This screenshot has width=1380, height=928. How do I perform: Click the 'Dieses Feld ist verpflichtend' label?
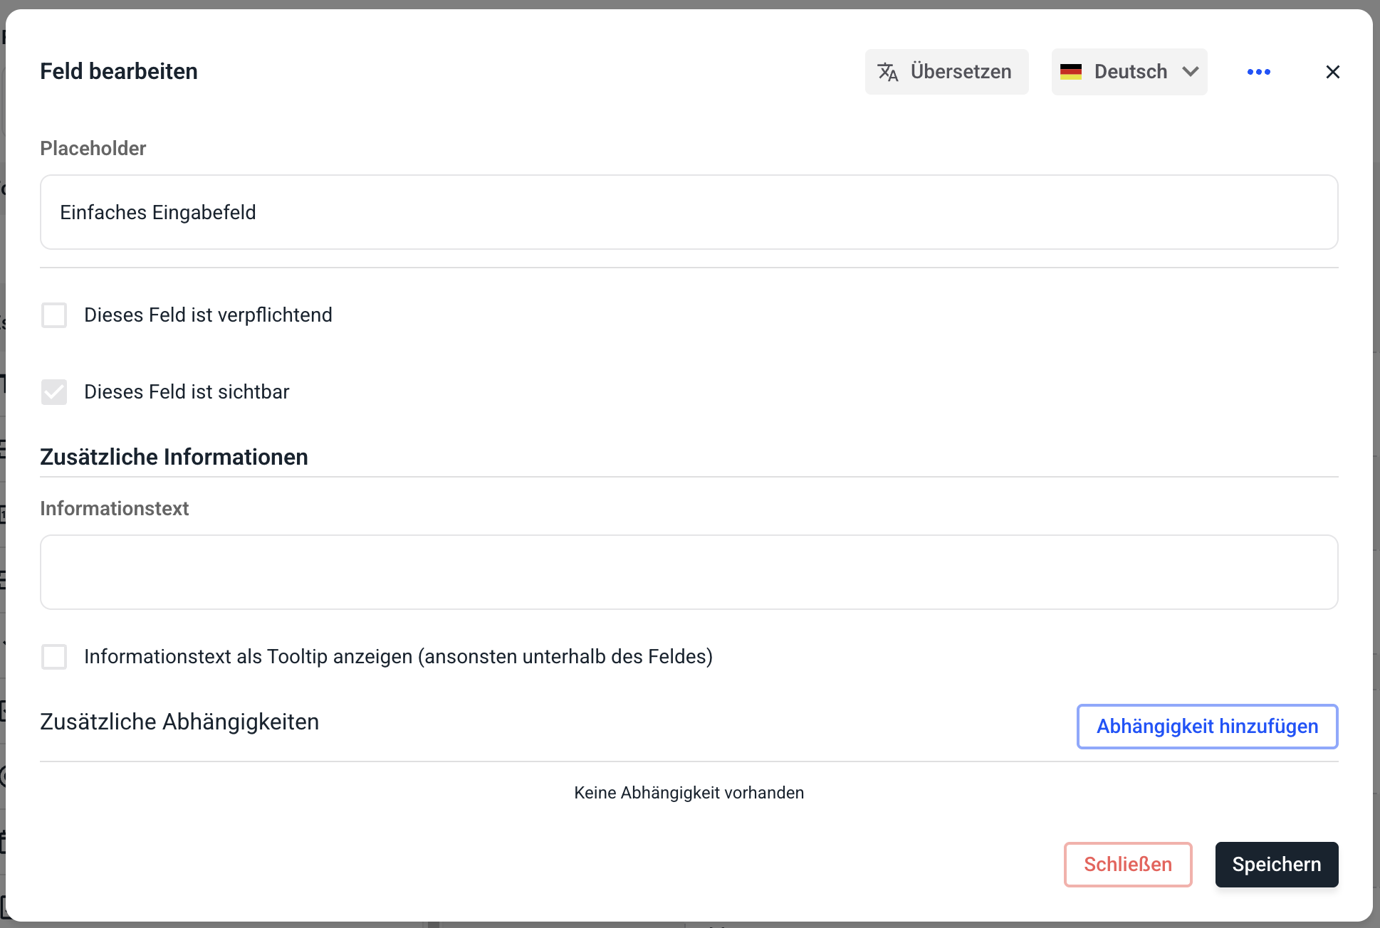pyautogui.click(x=208, y=315)
